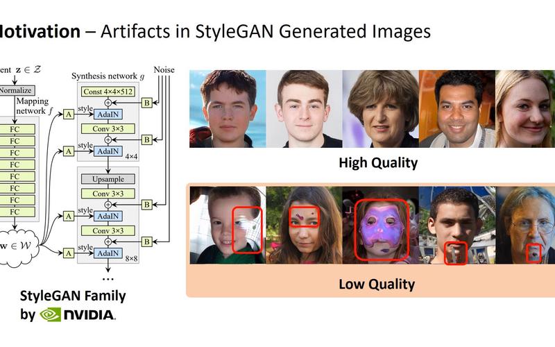The width and height of the screenshot is (555, 347).
Task: Click the "Upsample" box
Action: coord(108,179)
